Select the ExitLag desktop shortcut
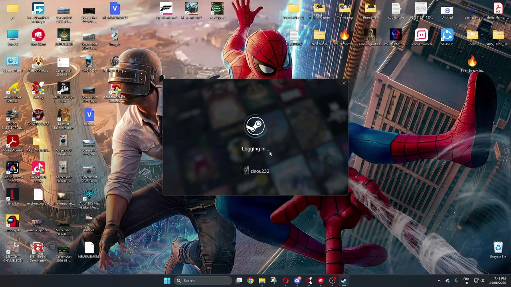 coord(38,90)
